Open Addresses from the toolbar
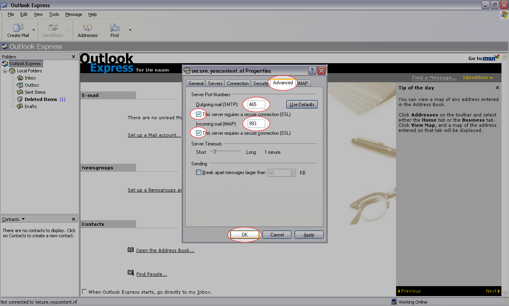 tap(87, 28)
